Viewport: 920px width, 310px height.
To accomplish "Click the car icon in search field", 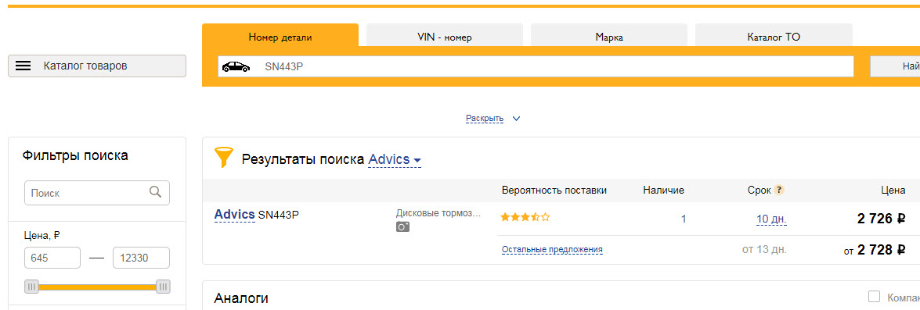I will pos(236,66).
